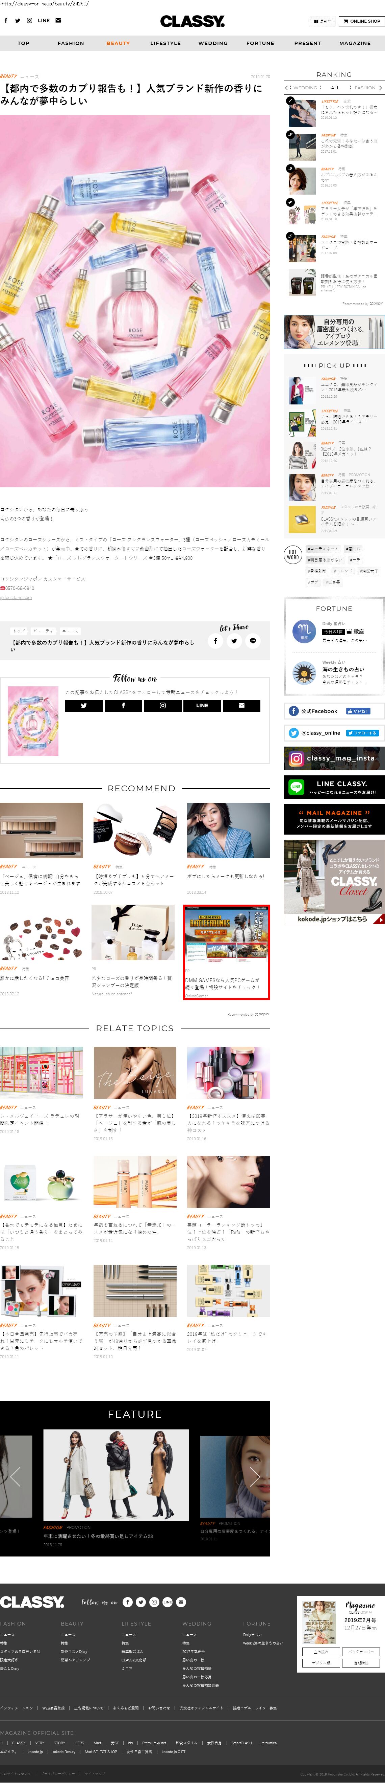This screenshot has height=1789, width=385.
Task: Open the footer Instagram round icon
Action: (x=154, y=1602)
